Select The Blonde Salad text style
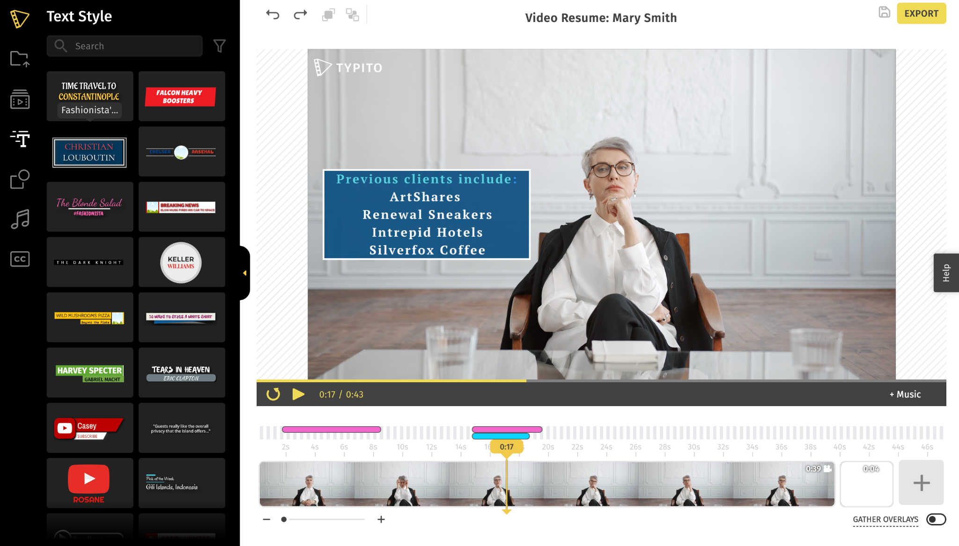 coord(90,207)
